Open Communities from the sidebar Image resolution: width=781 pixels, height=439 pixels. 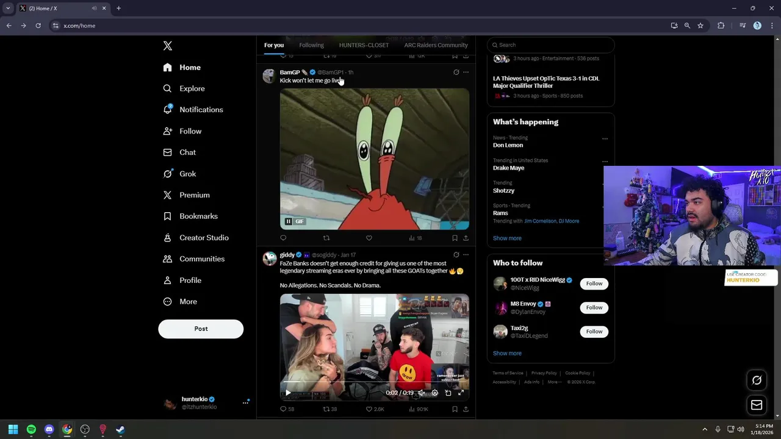194,259
